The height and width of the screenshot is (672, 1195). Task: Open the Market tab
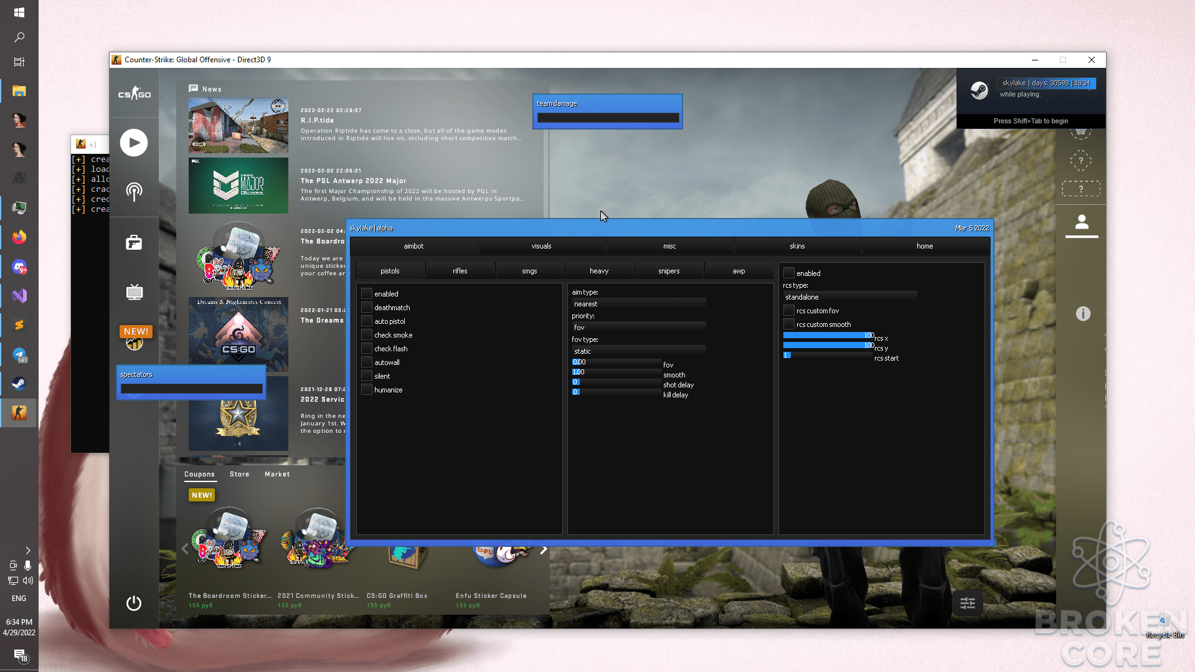[x=277, y=474]
